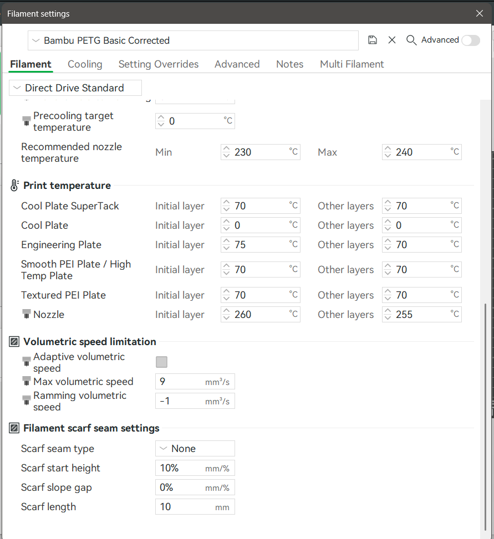The height and width of the screenshot is (539, 494).
Task: Click Cool Plate SuperTack Initial layer field
Action: point(261,206)
